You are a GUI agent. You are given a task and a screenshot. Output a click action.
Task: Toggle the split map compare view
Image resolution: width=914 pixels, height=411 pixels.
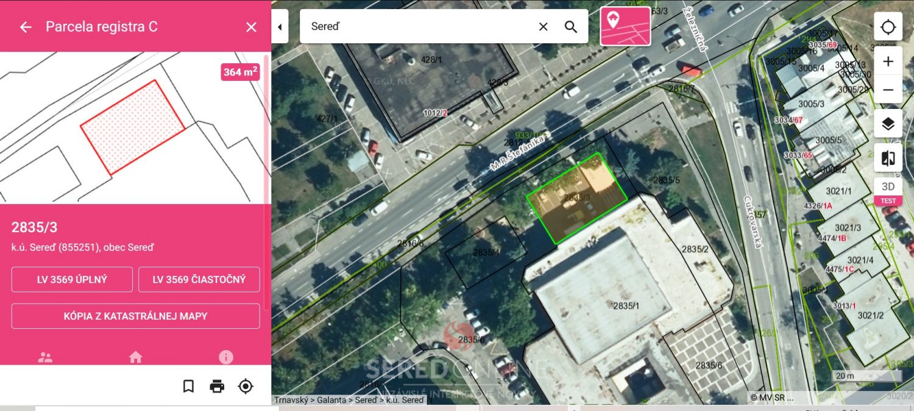[x=888, y=158]
